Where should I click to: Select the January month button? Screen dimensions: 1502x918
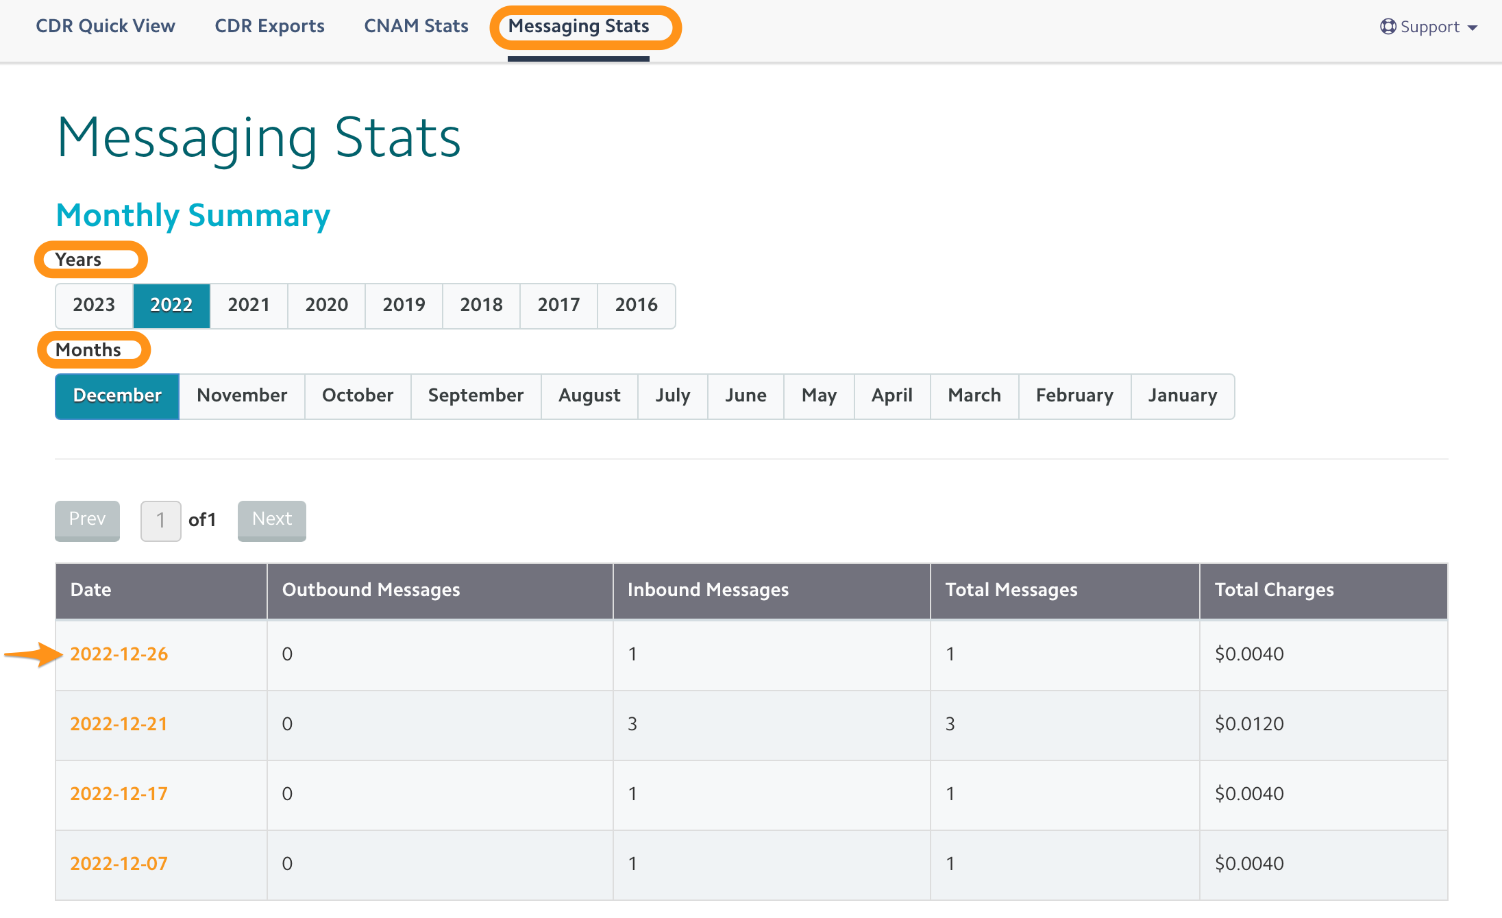(1183, 396)
